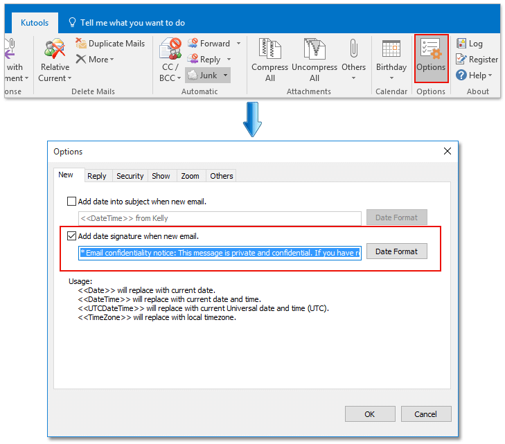The width and height of the screenshot is (505, 444).
Task: Enable Add date into subject checkbox
Action: pyautogui.click(x=71, y=202)
